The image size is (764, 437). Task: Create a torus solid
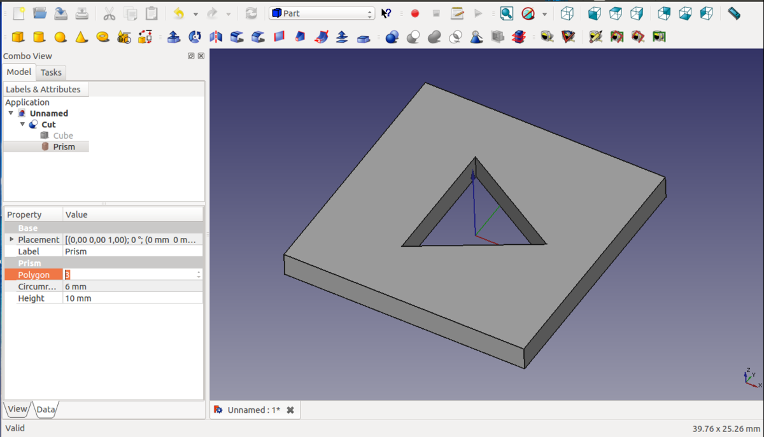click(x=103, y=37)
